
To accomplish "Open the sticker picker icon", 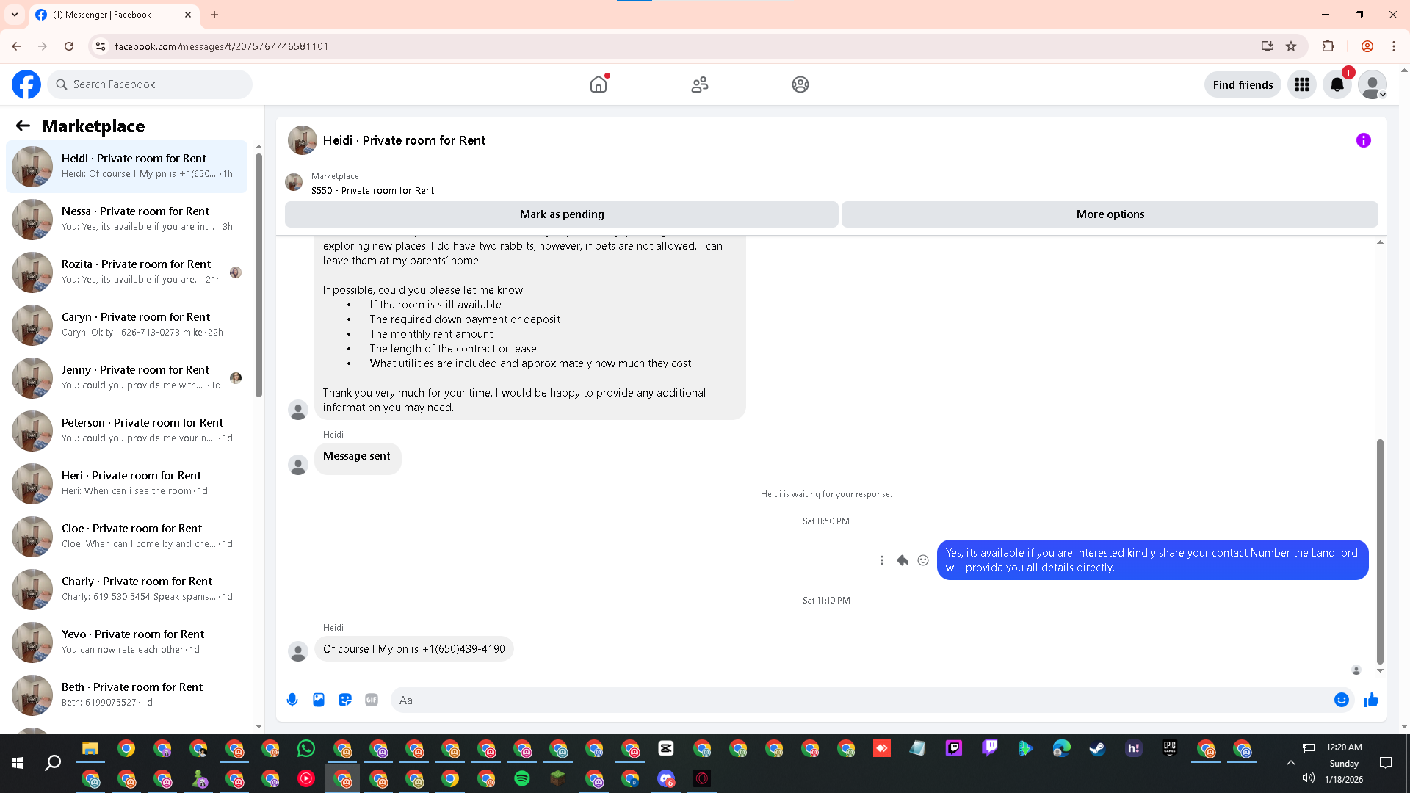I will (x=345, y=700).
